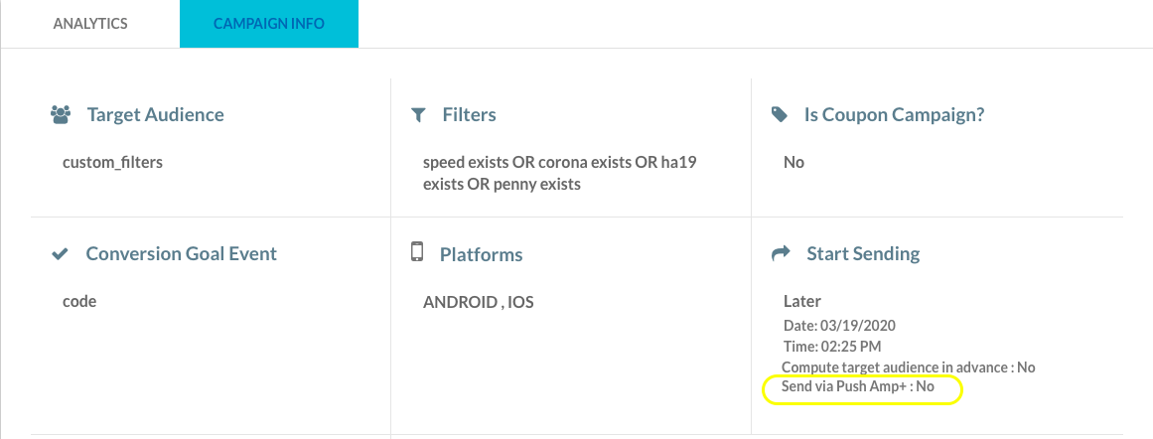Click the Target Audience people icon
The height and width of the screenshot is (439, 1153).
pos(61,114)
